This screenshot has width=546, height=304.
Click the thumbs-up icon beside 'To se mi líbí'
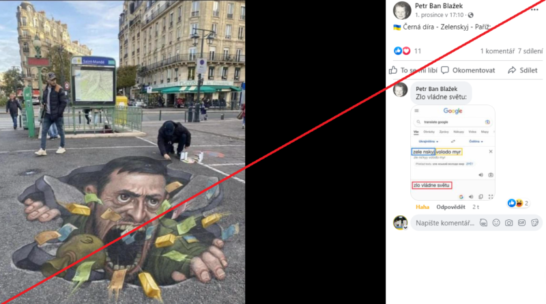(393, 70)
